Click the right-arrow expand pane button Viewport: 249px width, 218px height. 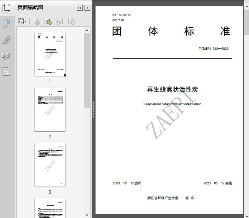tap(87, 8)
